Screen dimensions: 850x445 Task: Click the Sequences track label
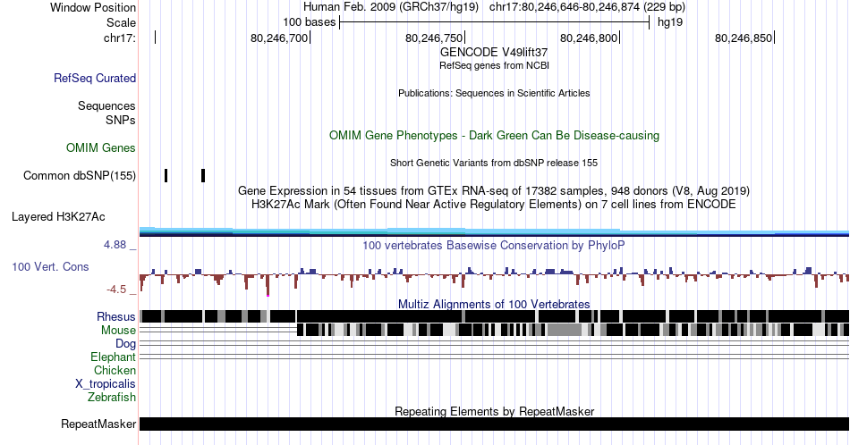pos(106,105)
